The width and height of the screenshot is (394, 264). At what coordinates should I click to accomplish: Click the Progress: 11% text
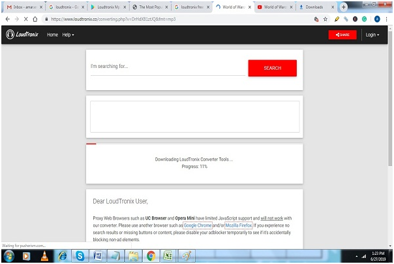pos(194,167)
